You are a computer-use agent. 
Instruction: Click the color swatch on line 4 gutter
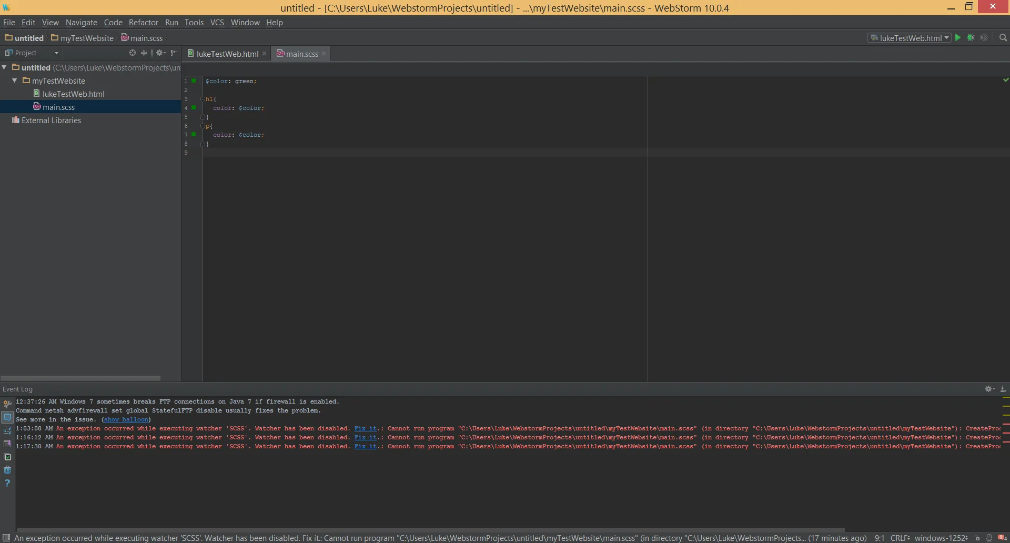(194, 107)
